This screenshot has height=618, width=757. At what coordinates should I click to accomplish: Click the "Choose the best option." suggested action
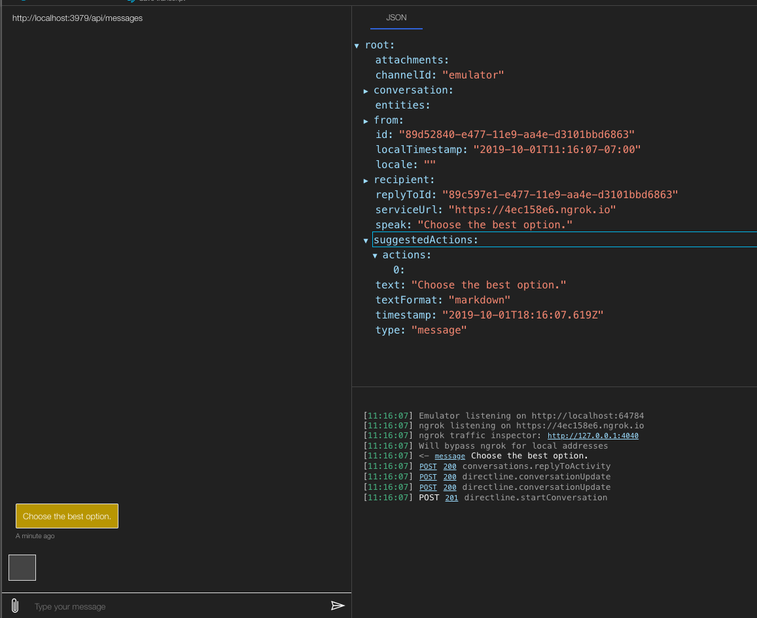[67, 516]
